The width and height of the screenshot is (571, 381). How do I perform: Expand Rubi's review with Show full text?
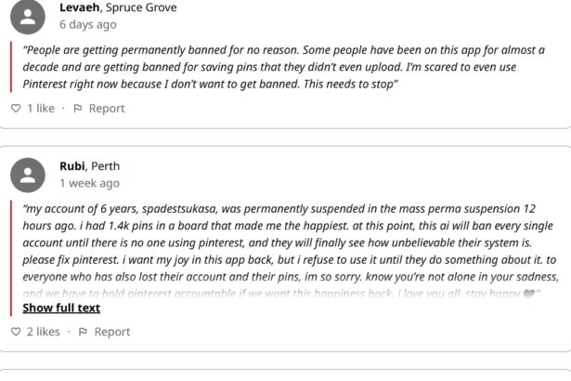61,308
